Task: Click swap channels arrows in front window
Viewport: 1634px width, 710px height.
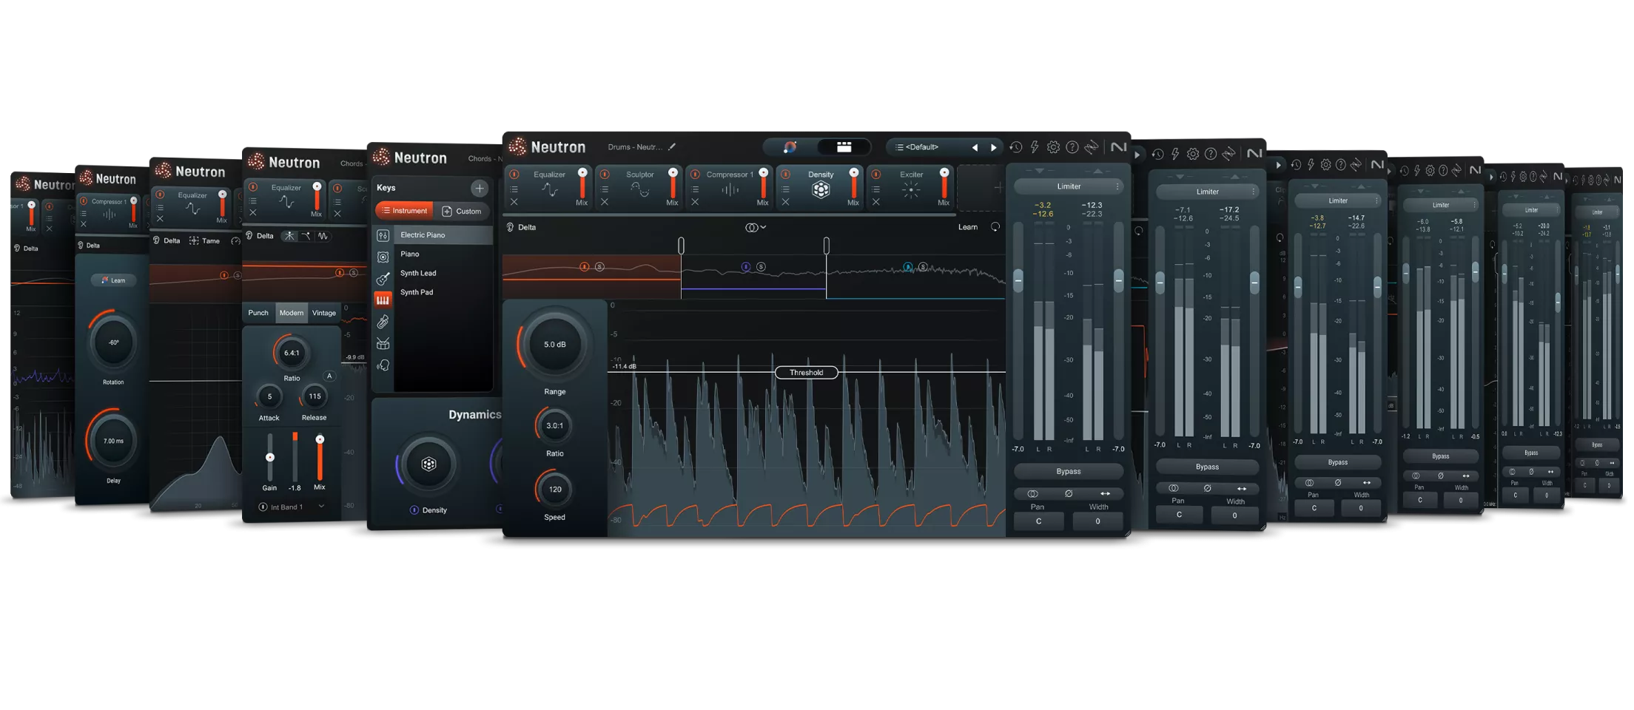Action: point(1105,493)
